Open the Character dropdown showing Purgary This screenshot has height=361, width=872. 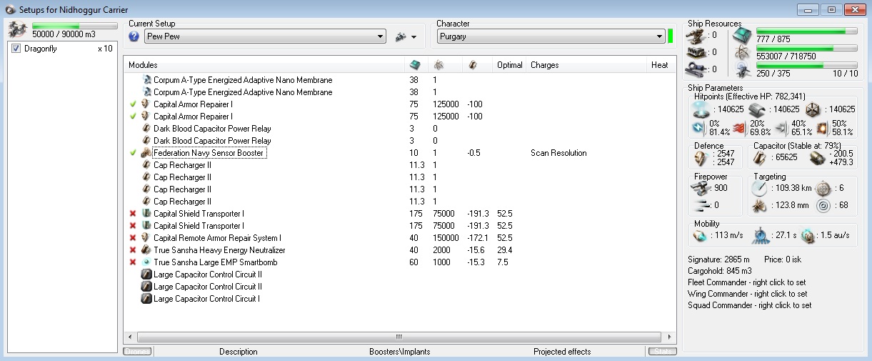(x=551, y=36)
